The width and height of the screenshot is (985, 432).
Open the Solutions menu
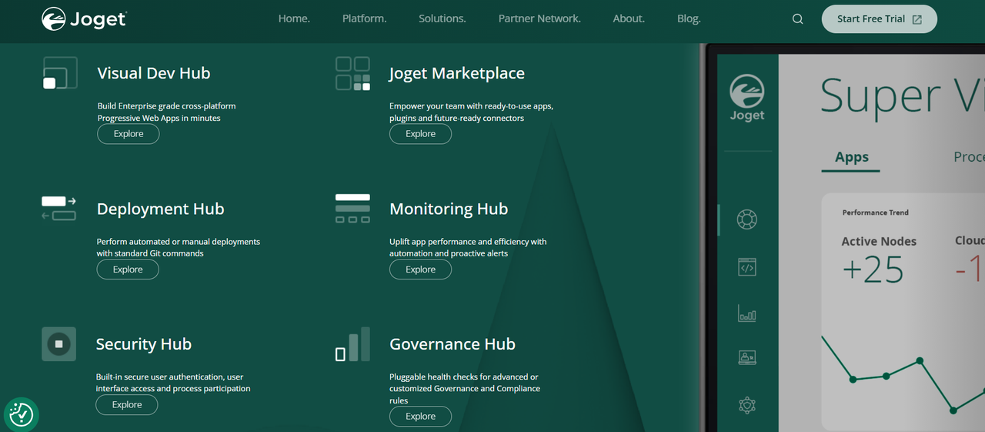click(x=442, y=18)
